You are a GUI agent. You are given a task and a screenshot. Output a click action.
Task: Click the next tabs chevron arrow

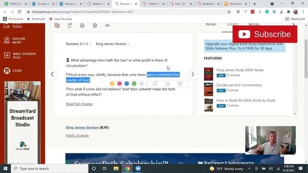click(x=294, y=25)
